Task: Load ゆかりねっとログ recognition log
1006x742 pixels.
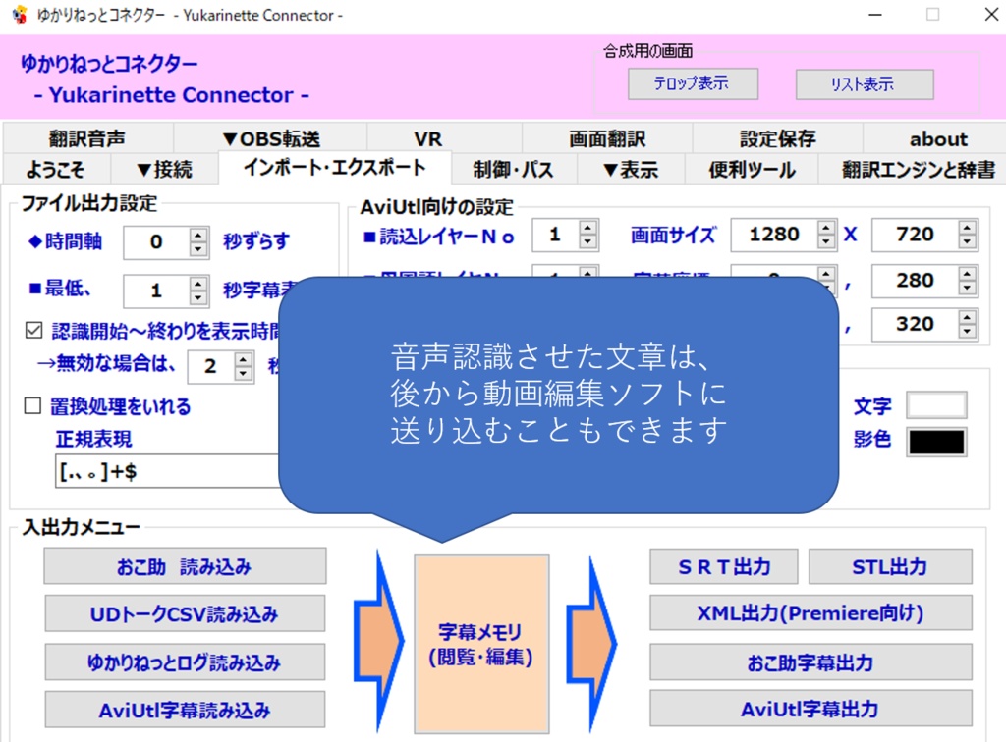Action: pos(184,660)
